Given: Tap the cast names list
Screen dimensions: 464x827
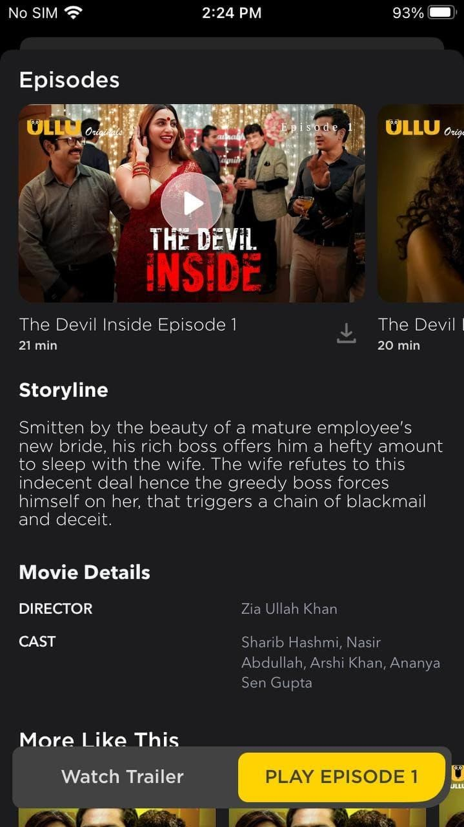Looking at the screenshot, I should pos(341,662).
